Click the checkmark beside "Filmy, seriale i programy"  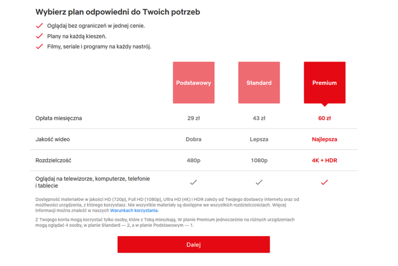coord(39,47)
